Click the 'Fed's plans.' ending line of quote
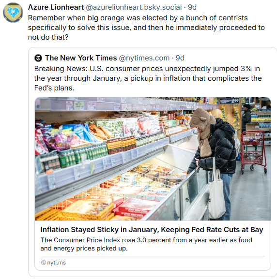 click(54, 88)
